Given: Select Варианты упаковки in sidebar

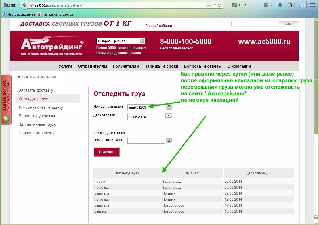Looking at the screenshot, I should coord(48,116).
